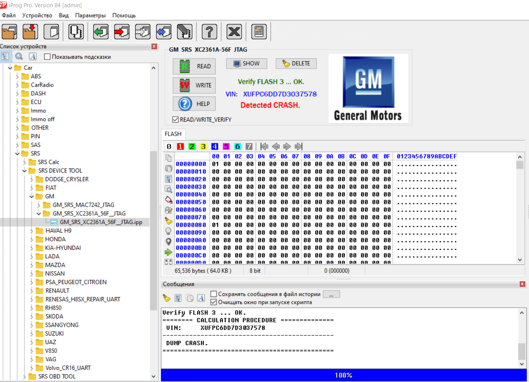Click the SHOW button
The width and height of the screenshot is (529, 382).
click(247, 63)
